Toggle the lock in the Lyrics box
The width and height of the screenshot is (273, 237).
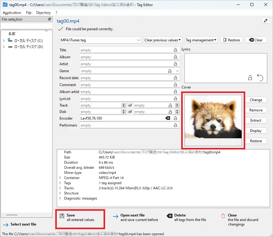(x=250, y=78)
